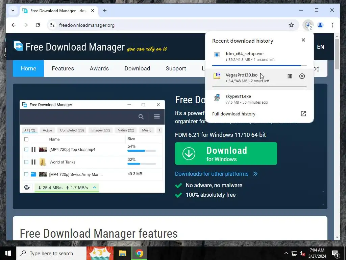Tick the select-all checkbox beside Name

(26, 139)
